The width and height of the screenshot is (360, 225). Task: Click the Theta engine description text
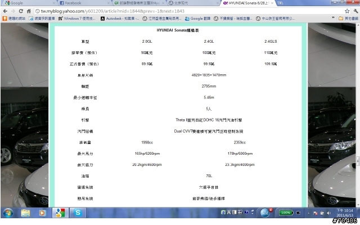[209, 120]
